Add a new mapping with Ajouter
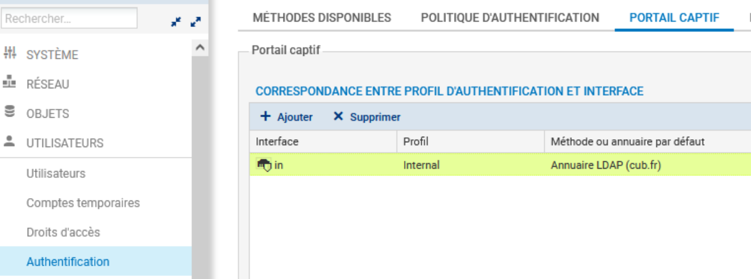Screen dimensions: 751x279 (x=287, y=117)
